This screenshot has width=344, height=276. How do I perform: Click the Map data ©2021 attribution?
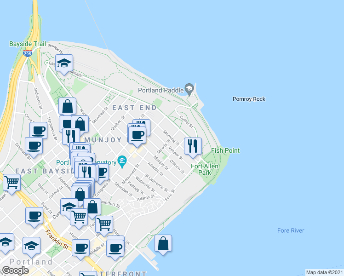coord(325,272)
